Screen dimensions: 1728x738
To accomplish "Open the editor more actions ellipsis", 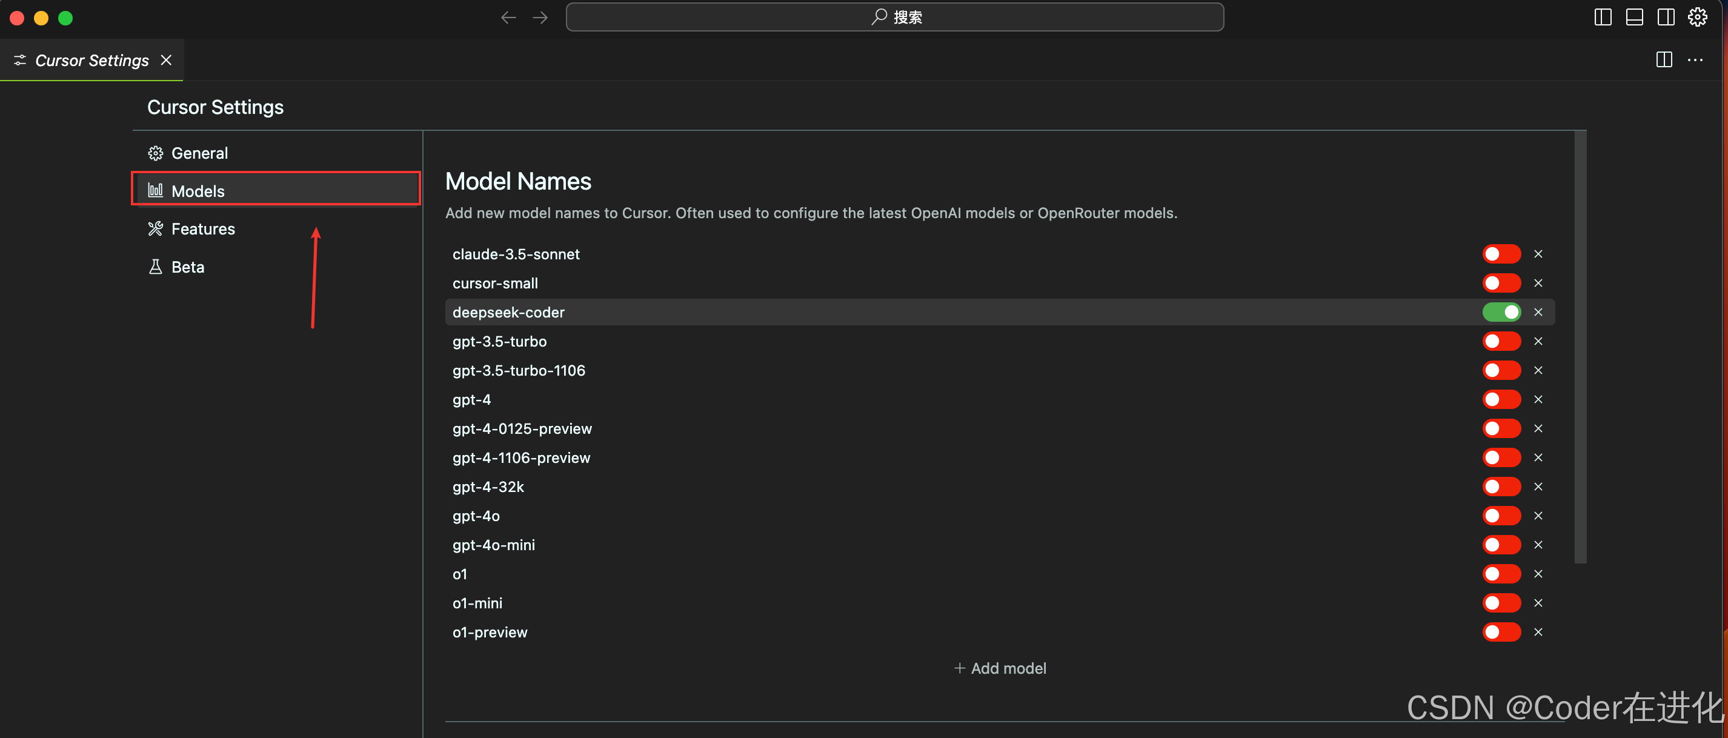I will click(1695, 60).
